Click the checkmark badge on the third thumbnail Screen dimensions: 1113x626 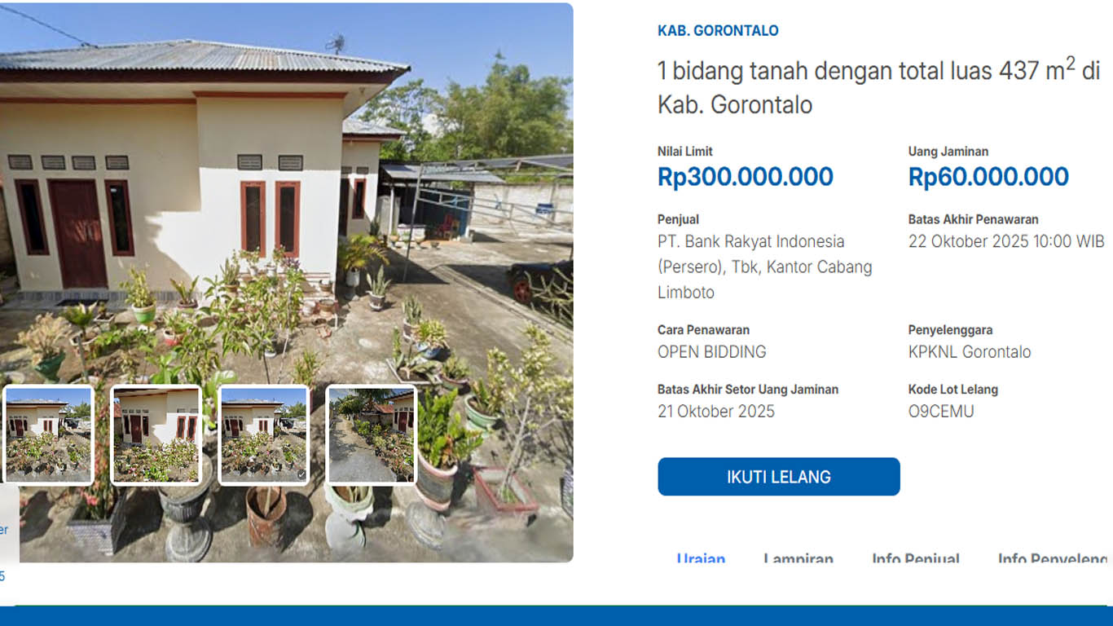point(301,474)
